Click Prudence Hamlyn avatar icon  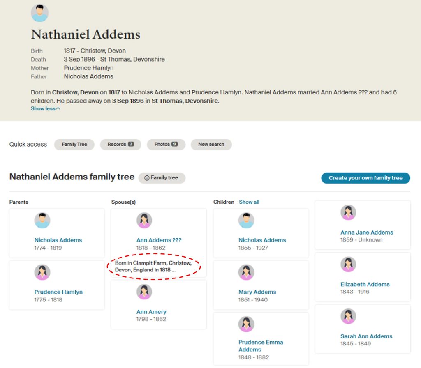[x=42, y=272]
